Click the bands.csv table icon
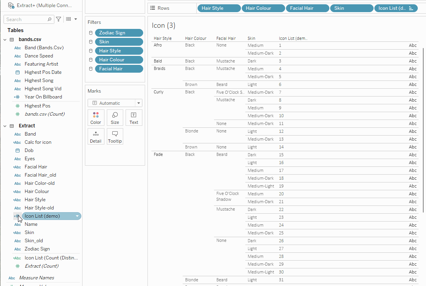The image size is (426, 286). click(x=12, y=39)
